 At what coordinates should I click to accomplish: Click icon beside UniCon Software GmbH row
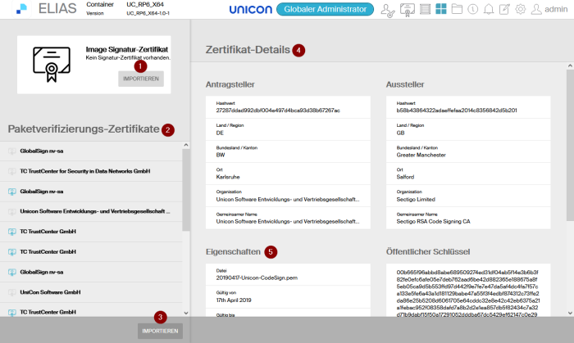pyautogui.click(x=12, y=292)
